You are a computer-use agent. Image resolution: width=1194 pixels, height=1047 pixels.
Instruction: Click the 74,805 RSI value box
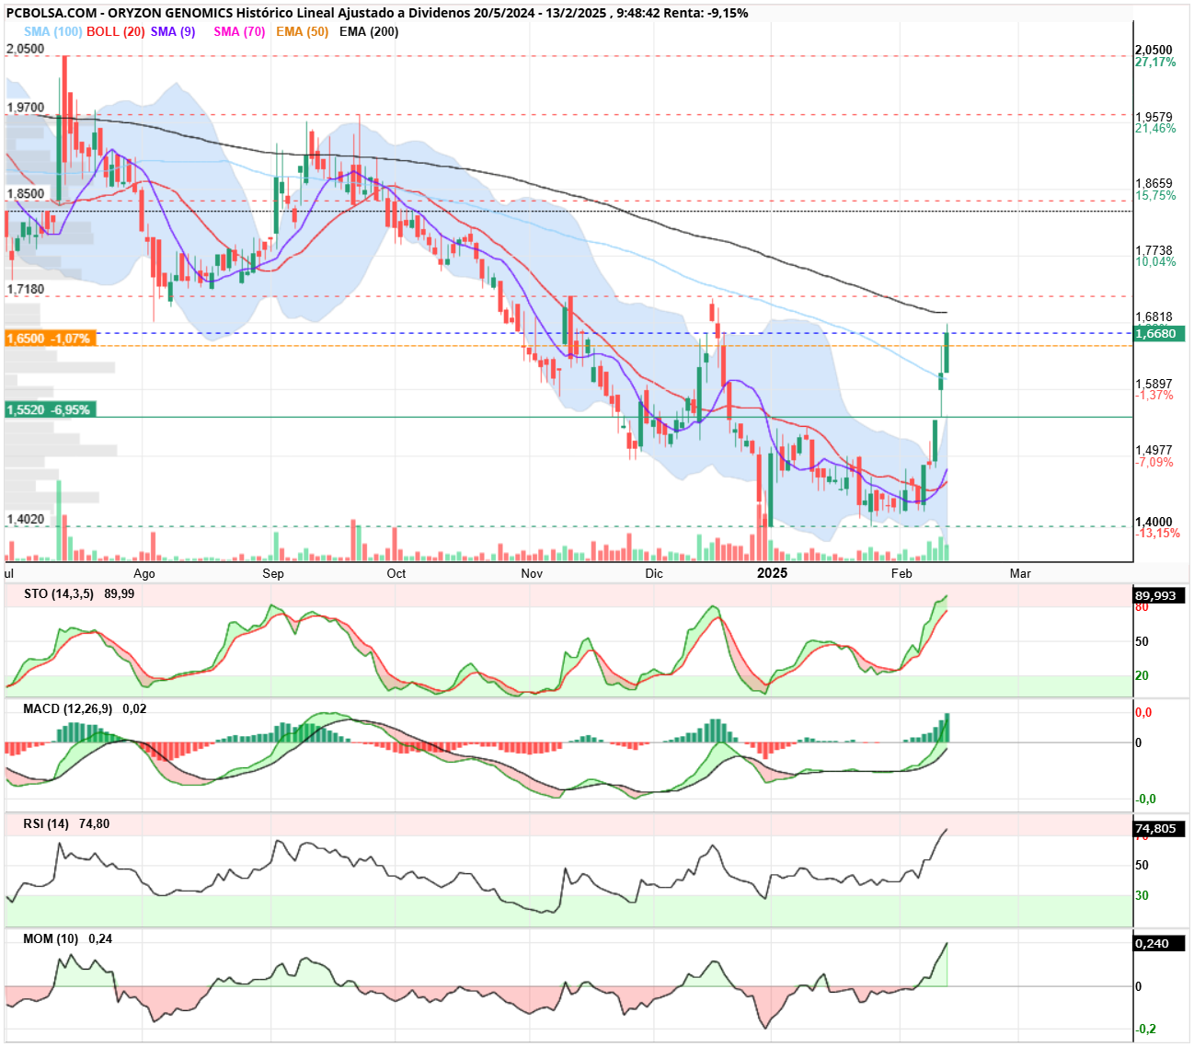1159,828
